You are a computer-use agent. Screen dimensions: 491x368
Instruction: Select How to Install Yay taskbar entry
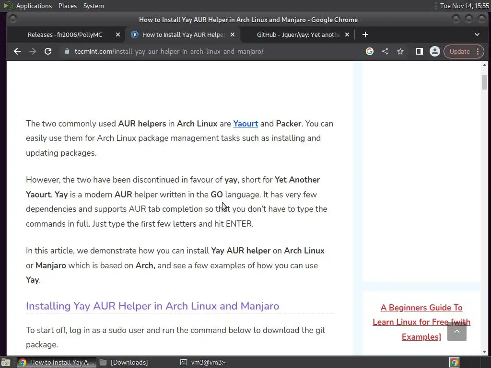pos(57,362)
